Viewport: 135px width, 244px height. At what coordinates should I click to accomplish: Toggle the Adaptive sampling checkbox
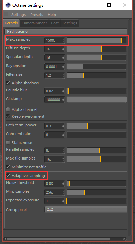click(x=8, y=176)
